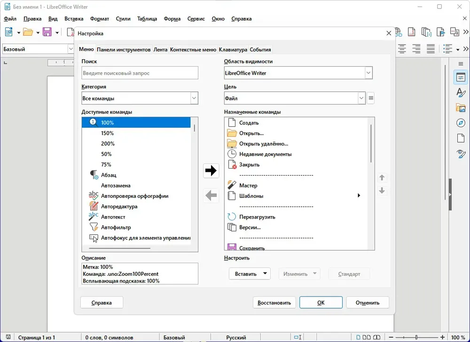Open dropdown arrow next to Save icon
This screenshot has width=470, height=342.
[57, 32]
